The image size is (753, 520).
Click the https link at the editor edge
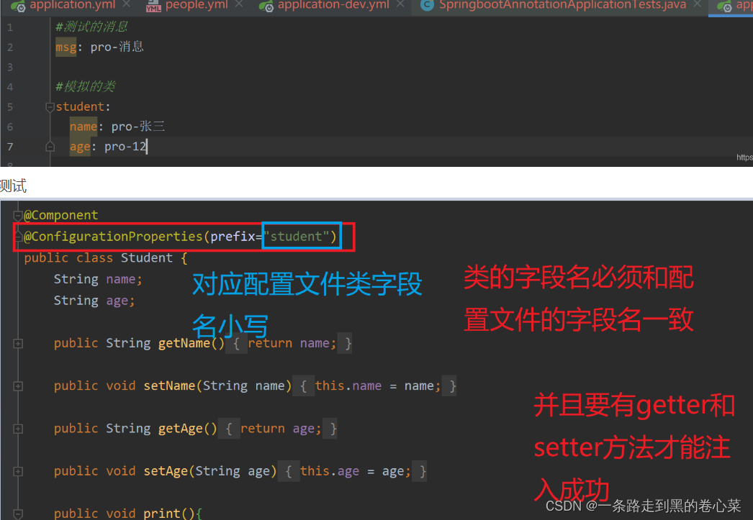tap(744, 157)
